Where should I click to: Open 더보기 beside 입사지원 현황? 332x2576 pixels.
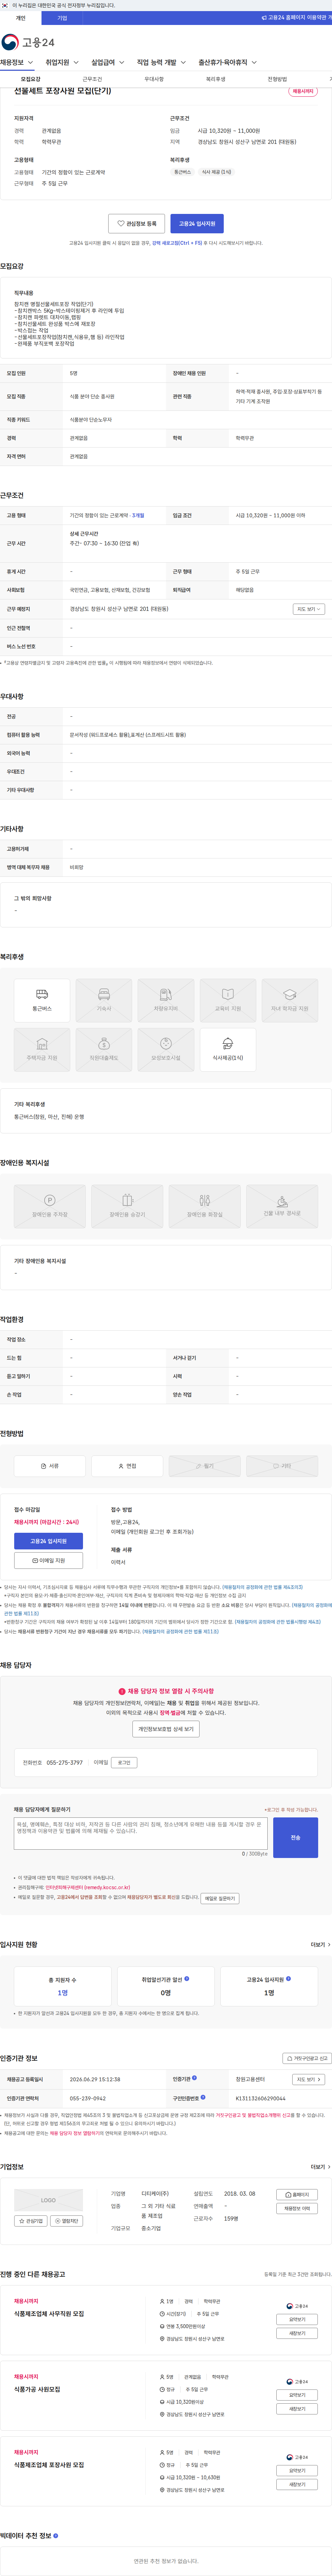[x=320, y=1945]
